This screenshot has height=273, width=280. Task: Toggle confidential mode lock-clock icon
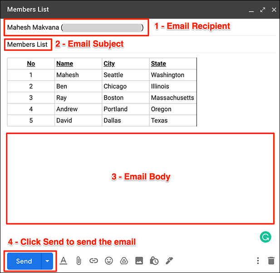154,261
